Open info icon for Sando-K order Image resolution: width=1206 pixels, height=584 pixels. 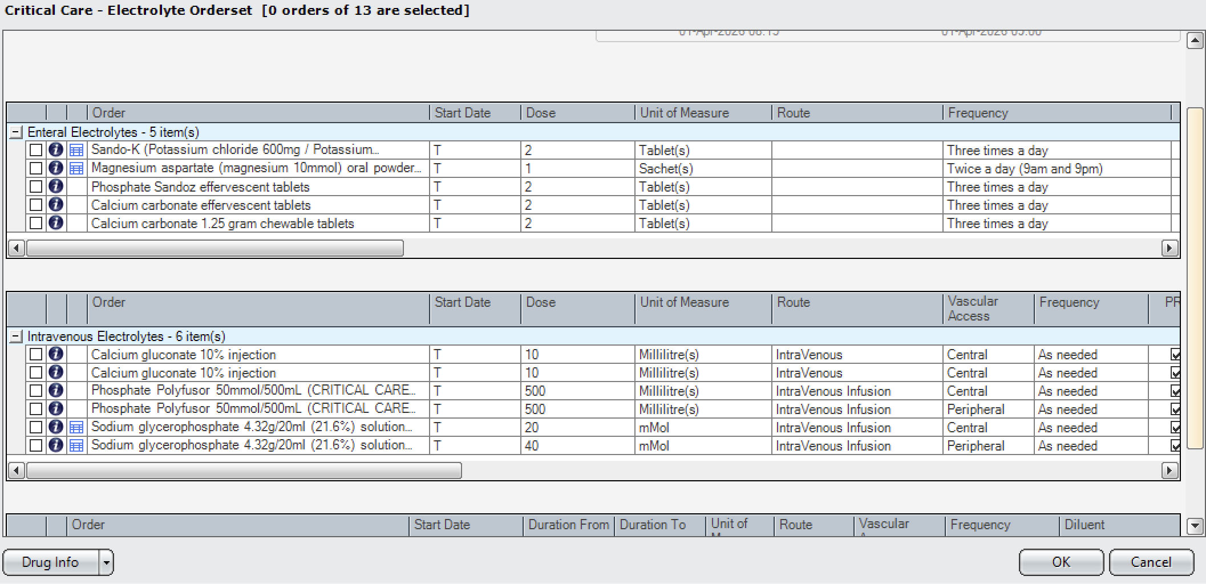55,150
